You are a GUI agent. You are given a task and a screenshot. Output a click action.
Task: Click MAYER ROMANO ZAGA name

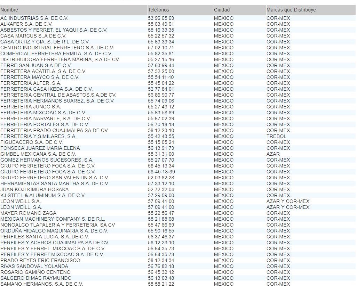(x=28, y=213)
